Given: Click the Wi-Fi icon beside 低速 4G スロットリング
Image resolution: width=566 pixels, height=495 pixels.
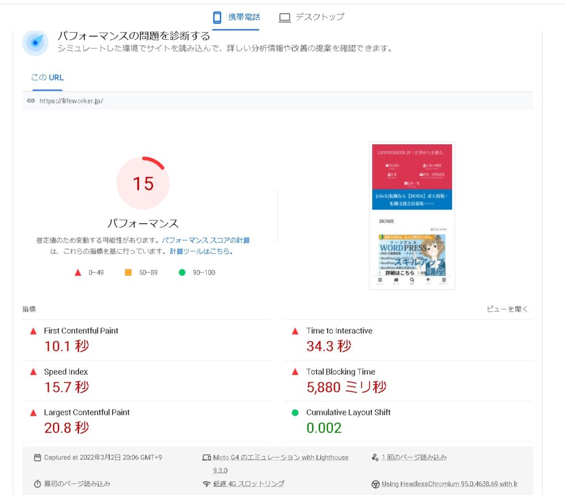Looking at the screenshot, I should (x=207, y=484).
